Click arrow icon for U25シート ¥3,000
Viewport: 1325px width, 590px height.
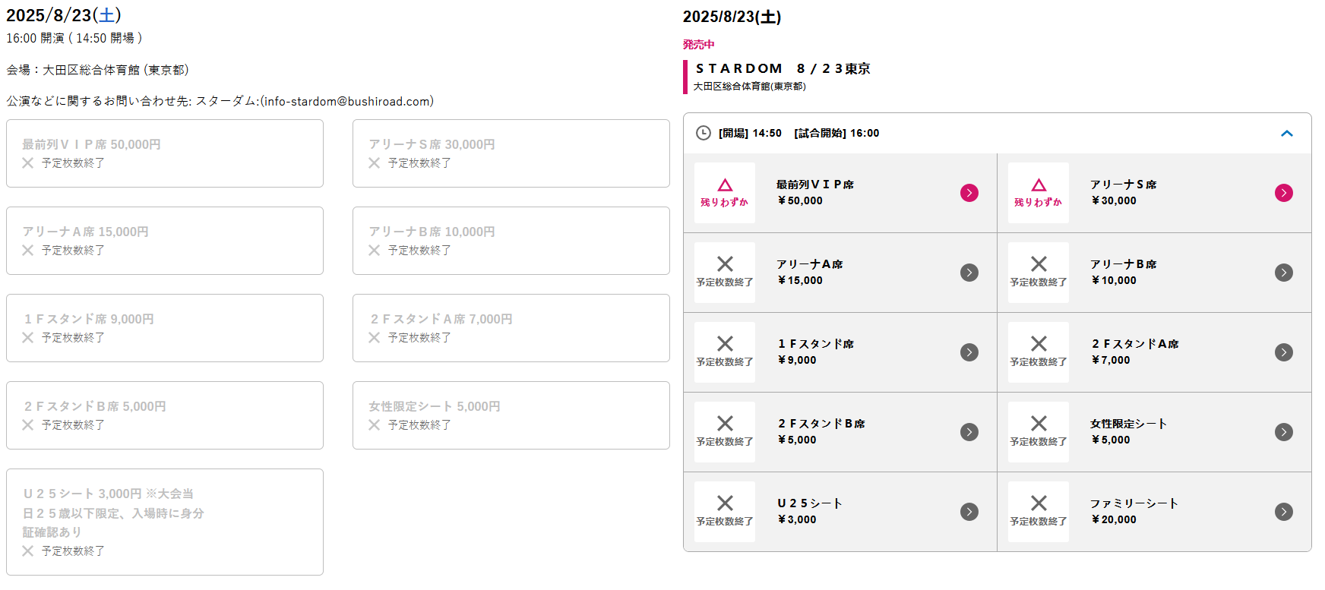pos(969,512)
